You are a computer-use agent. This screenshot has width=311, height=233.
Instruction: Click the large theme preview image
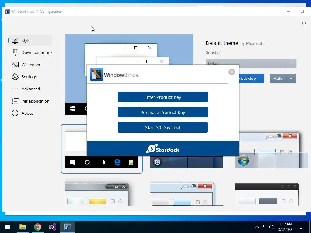coord(129,49)
